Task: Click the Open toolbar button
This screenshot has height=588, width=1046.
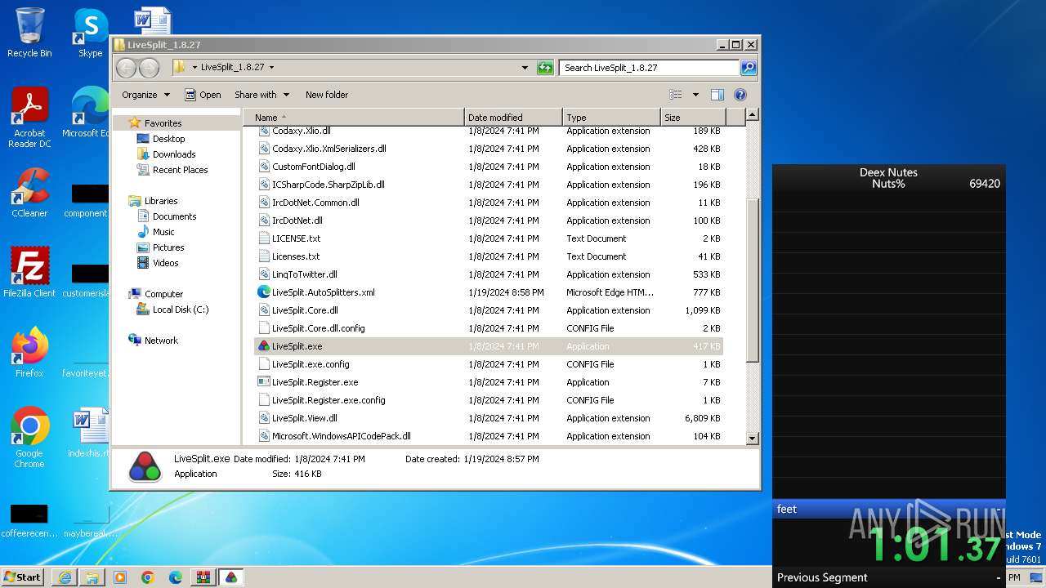Action: pyautogui.click(x=203, y=95)
